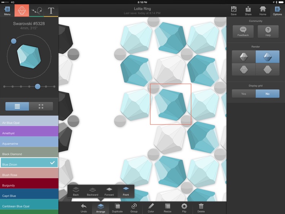The height and width of the screenshot is (214, 285).
Task: Open the Arrange popup menu
Action: [101, 208]
